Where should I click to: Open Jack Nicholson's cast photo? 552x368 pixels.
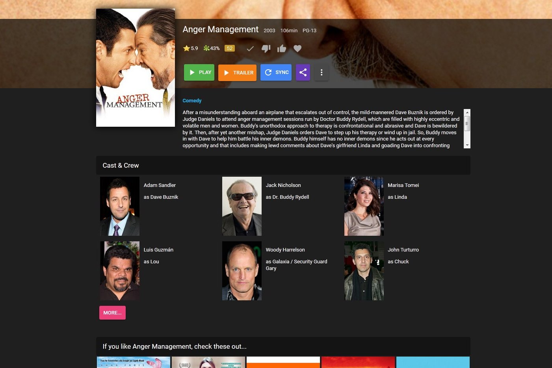[242, 206]
